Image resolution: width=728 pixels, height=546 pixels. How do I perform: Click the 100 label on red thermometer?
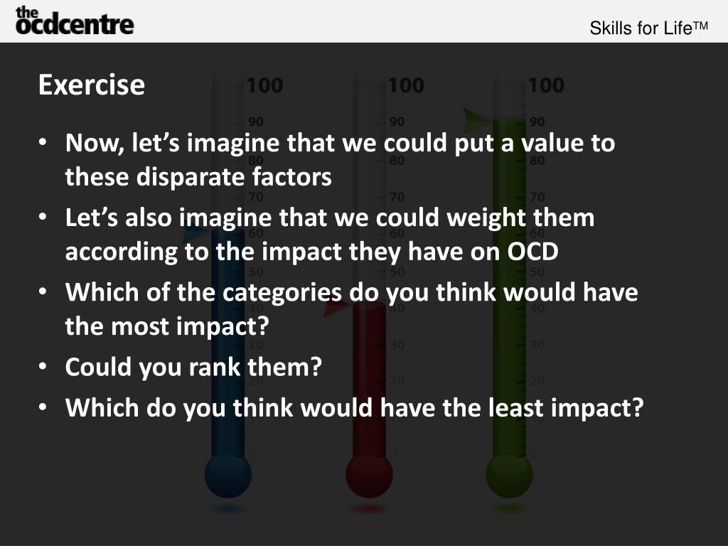click(406, 85)
